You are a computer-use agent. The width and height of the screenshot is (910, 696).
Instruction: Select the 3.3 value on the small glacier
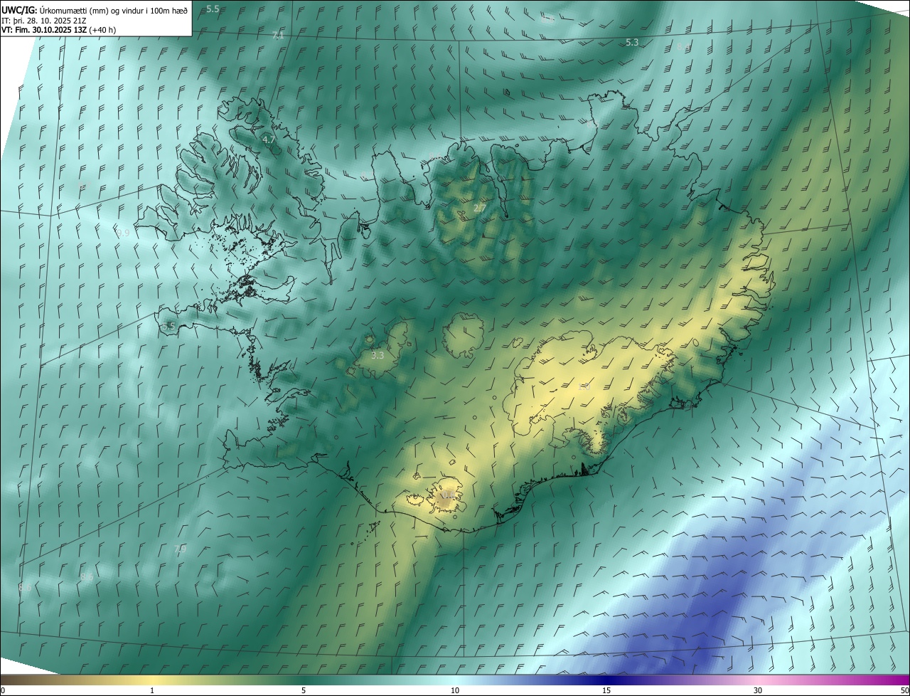[x=378, y=355]
